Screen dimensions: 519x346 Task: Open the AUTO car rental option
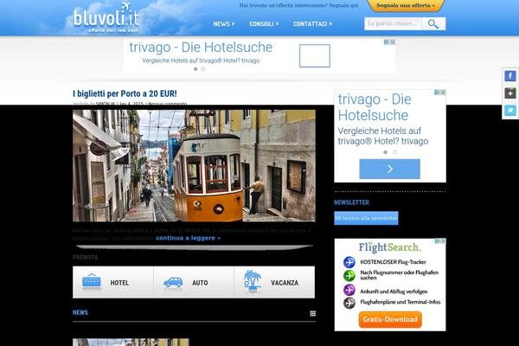[x=194, y=282]
